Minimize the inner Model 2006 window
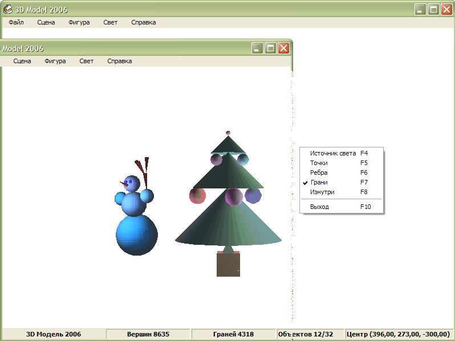Screen dimensions: 455x341 pos(257,48)
